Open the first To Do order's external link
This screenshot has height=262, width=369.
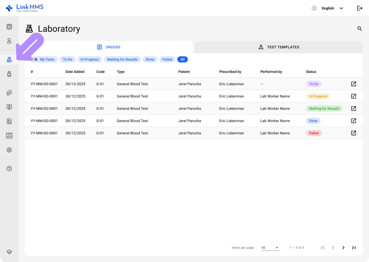point(354,84)
